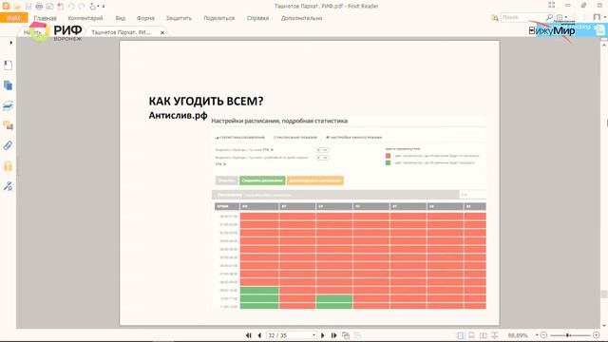Screen dimensions: 608x342
Task: Click the smiley icon next to the search box
Action: (x=560, y=17)
